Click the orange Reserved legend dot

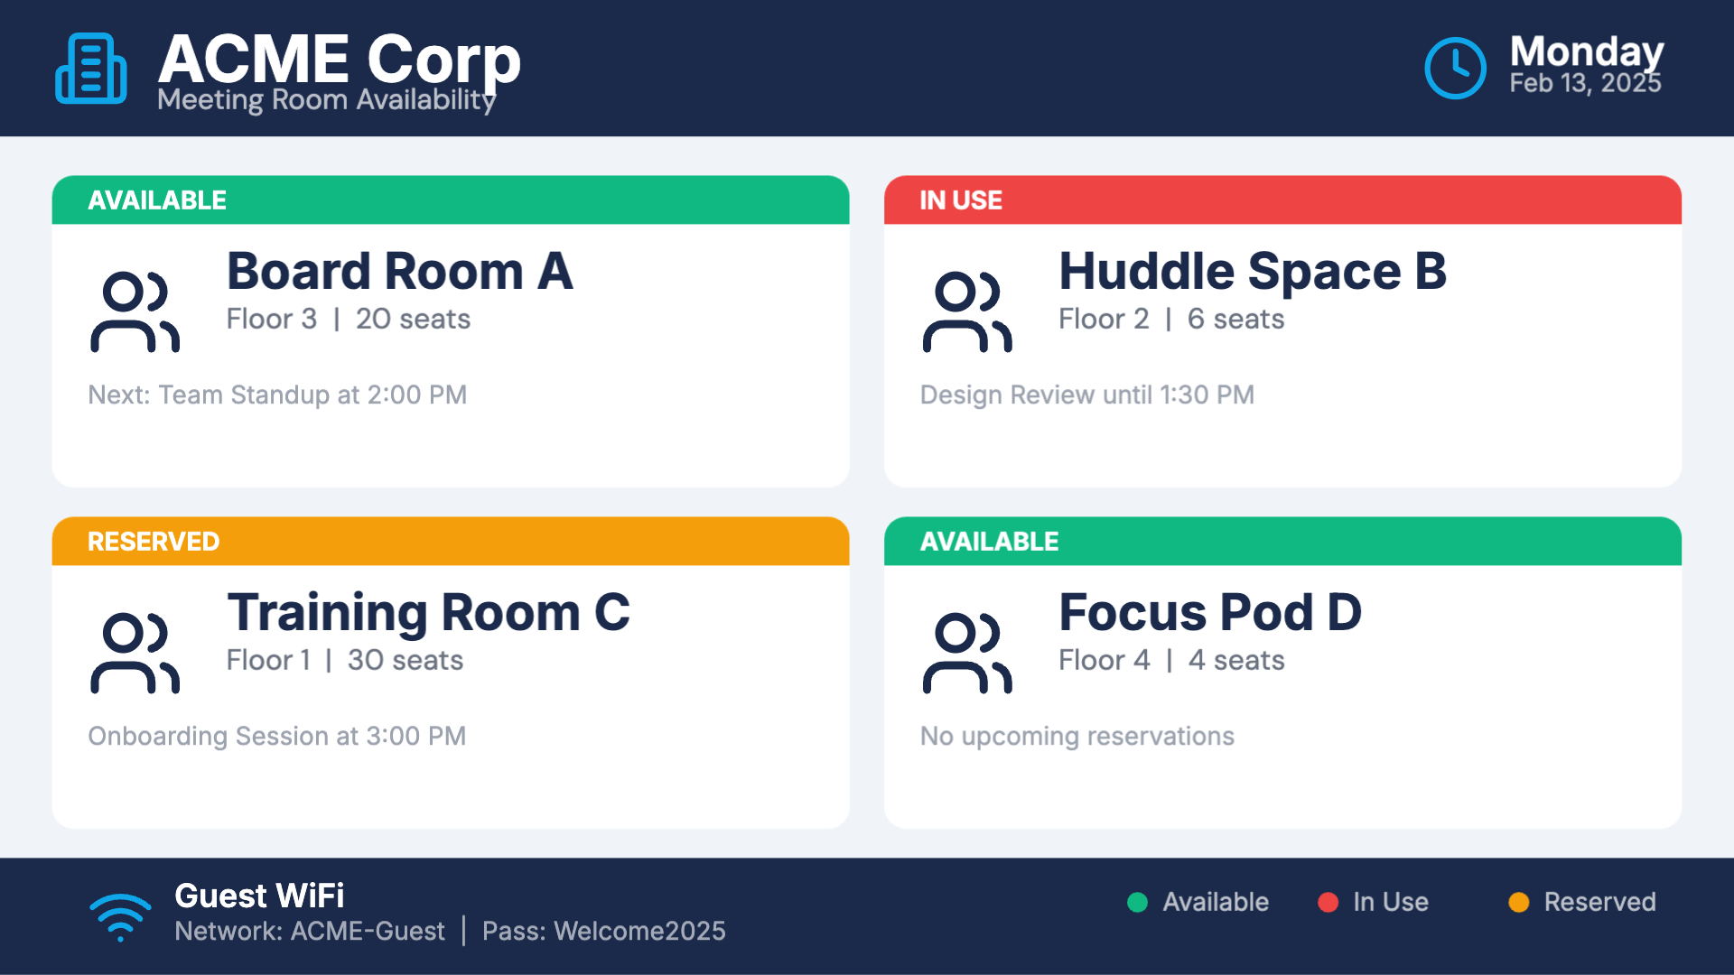point(1518,902)
